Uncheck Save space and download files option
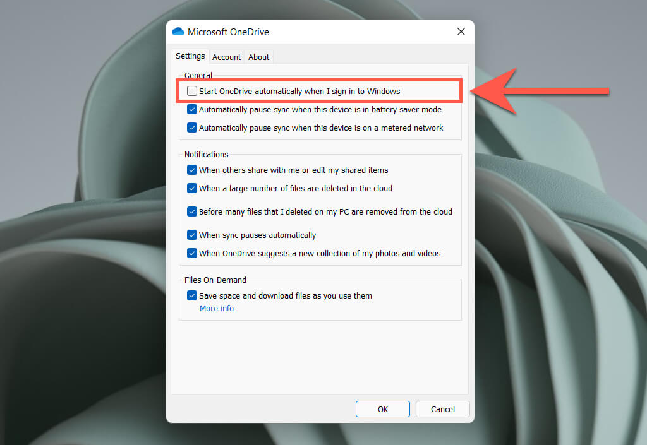 point(192,295)
